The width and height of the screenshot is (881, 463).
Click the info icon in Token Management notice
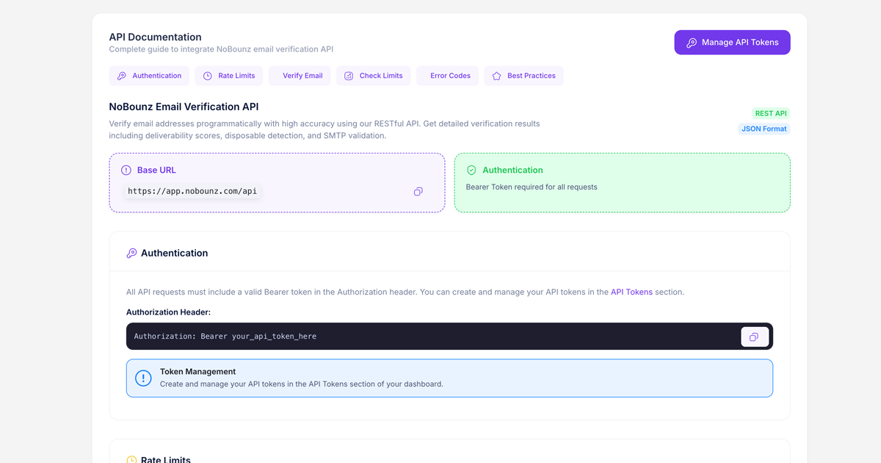click(143, 378)
